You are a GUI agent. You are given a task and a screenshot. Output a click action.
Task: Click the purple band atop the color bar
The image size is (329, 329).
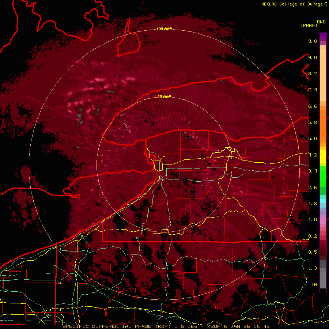coord(323,37)
